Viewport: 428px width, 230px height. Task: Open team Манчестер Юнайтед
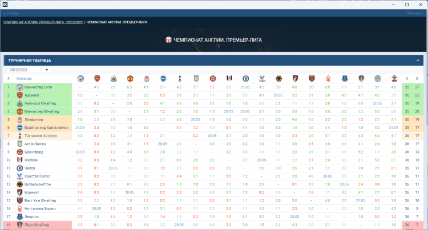pos(42,111)
